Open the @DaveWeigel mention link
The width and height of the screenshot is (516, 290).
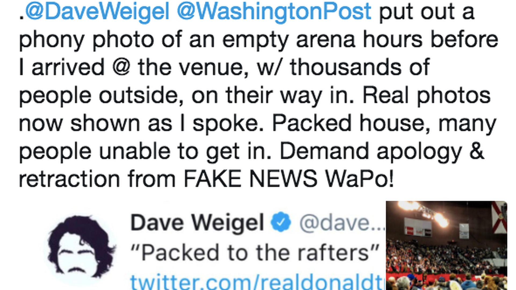point(97,12)
